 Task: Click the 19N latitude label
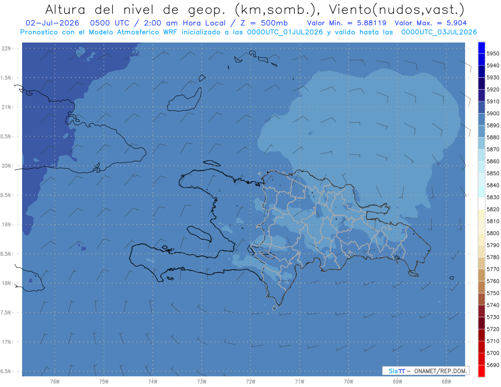pos(7,224)
